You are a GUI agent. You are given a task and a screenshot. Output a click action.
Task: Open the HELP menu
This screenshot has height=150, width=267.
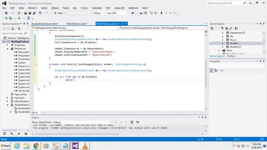pyautogui.click(x=145, y=8)
